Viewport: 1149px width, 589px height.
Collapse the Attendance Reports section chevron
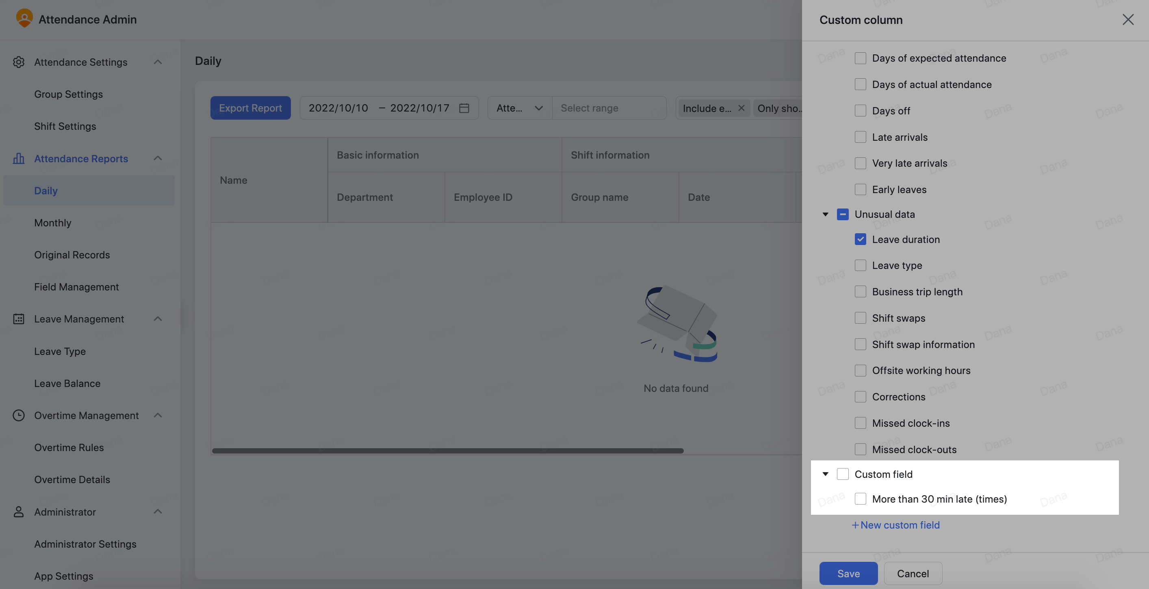point(158,158)
